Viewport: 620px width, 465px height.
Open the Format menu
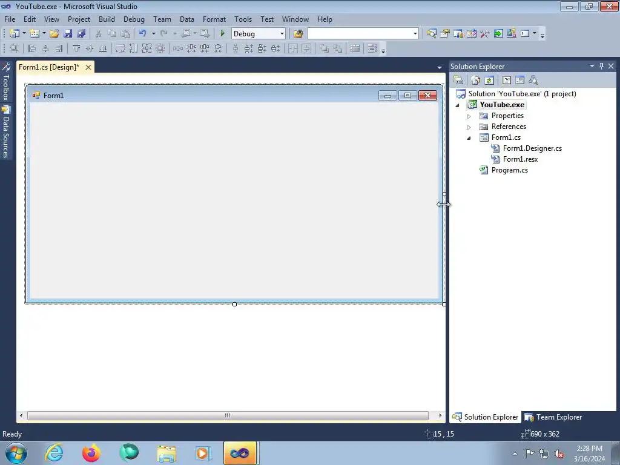click(x=214, y=19)
